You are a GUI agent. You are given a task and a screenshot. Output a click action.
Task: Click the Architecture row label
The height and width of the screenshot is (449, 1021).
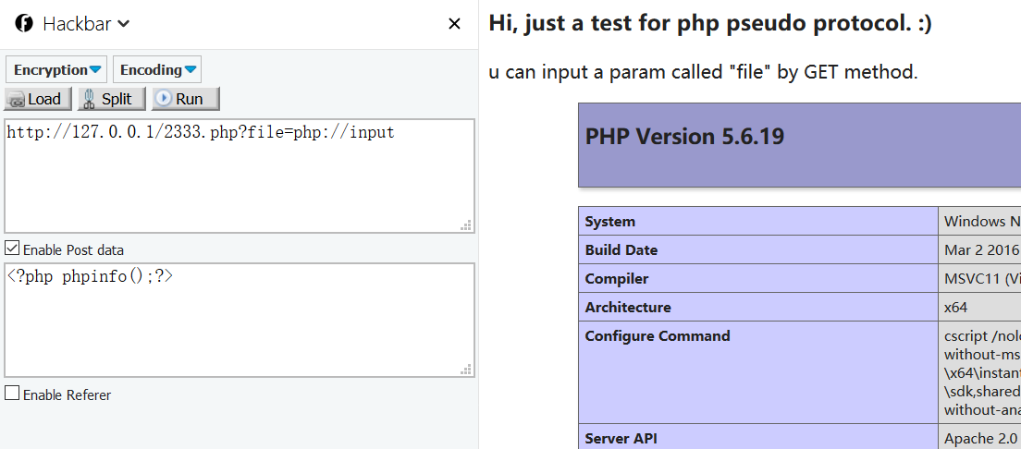(628, 307)
